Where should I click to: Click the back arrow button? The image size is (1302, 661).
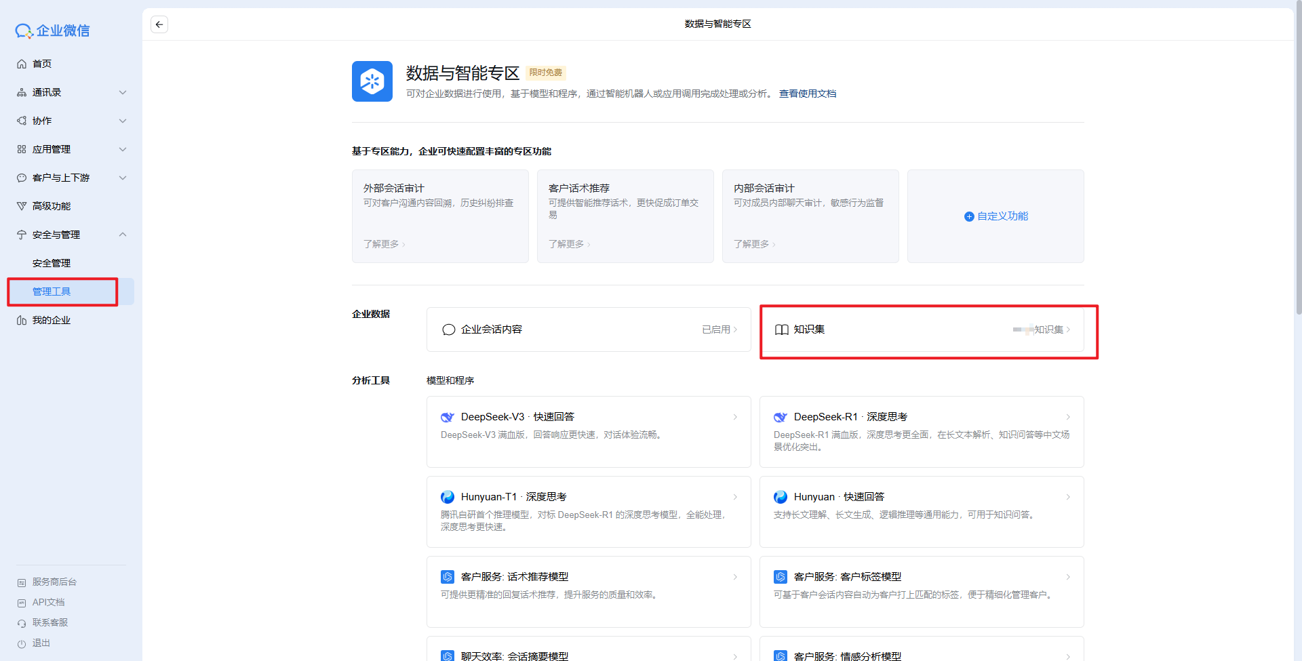(x=159, y=24)
